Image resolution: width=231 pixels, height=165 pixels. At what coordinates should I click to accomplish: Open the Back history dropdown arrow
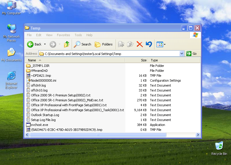pyautogui.click(x=45, y=44)
